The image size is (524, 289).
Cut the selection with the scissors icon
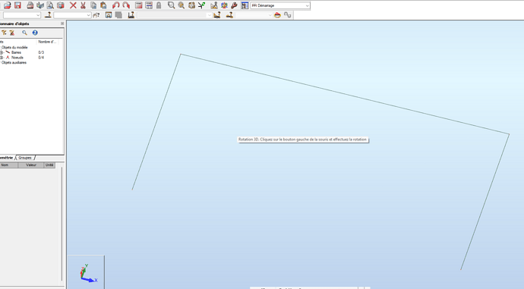tap(84, 5)
